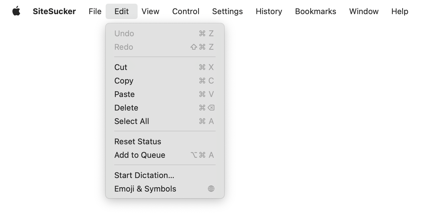Click Reset Status in the Edit menu
The image size is (430, 221).
point(138,142)
